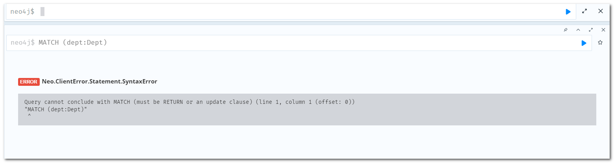Click the 'Query cannot conclude with MATCH' message line

[x=189, y=102]
